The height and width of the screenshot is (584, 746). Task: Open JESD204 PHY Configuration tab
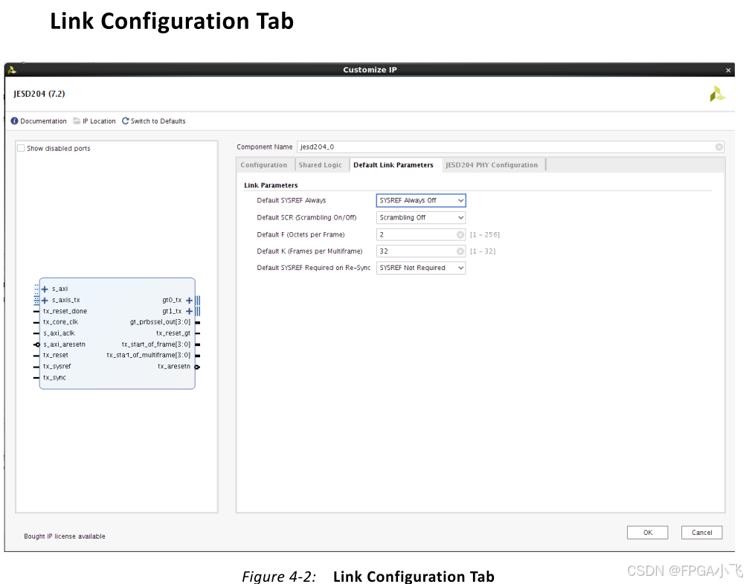point(492,165)
